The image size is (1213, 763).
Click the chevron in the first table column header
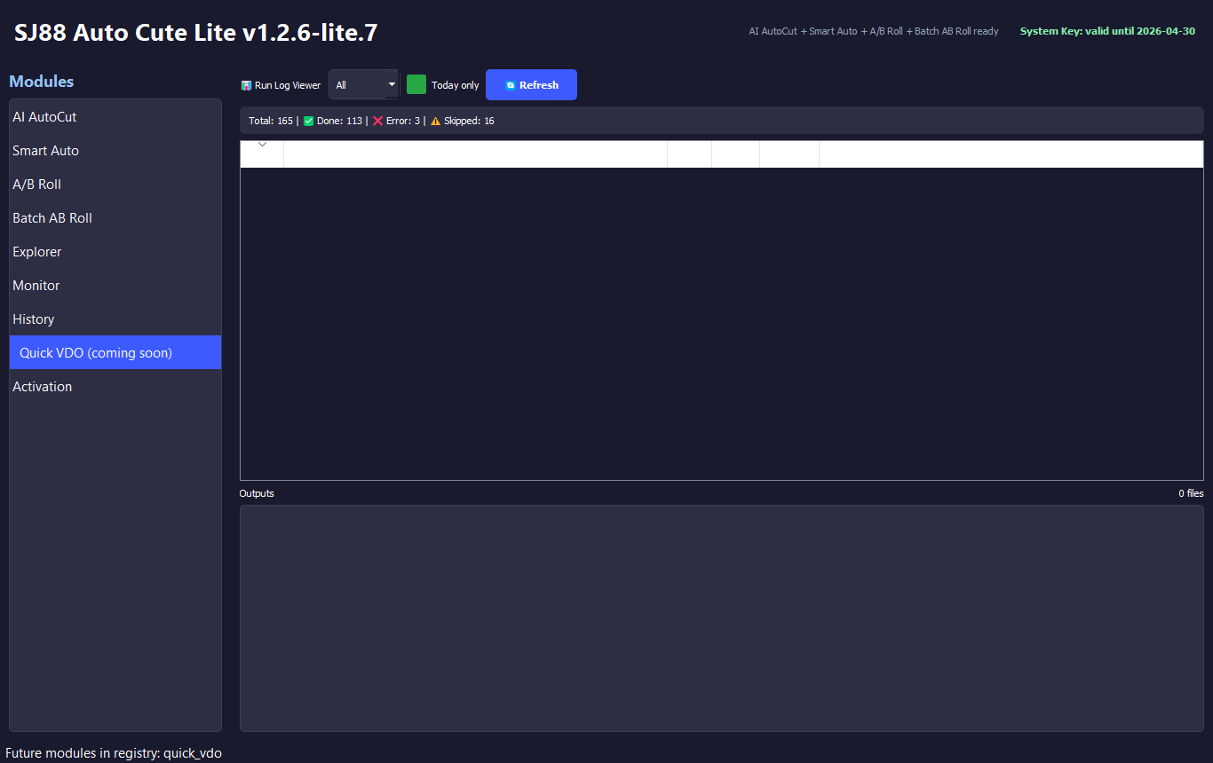point(262,145)
